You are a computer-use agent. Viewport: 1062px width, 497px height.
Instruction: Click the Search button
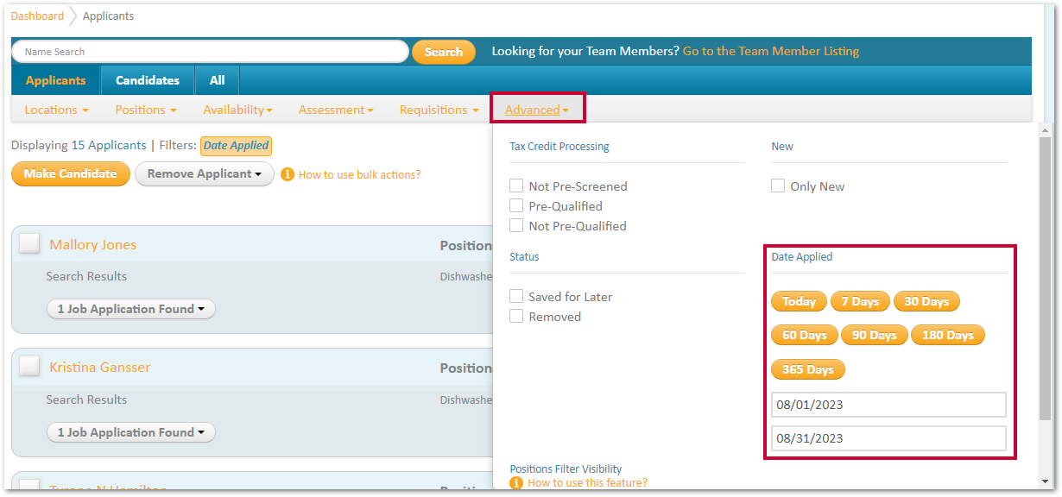point(444,52)
